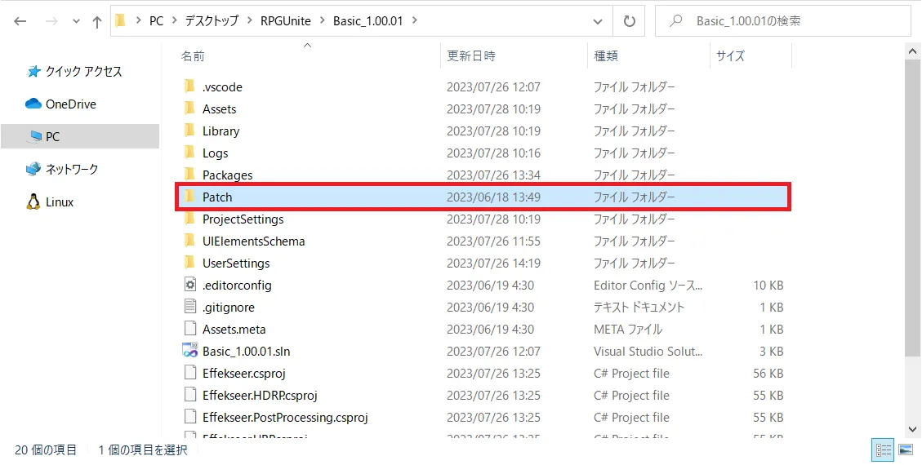Click the Back navigation arrow
922x465 pixels.
pos(20,21)
